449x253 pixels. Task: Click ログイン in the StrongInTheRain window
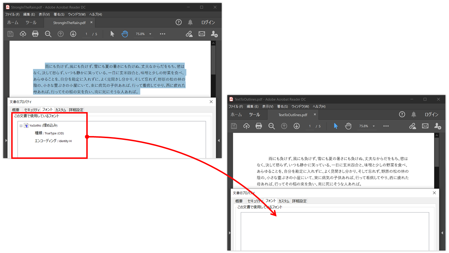tap(208, 22)
